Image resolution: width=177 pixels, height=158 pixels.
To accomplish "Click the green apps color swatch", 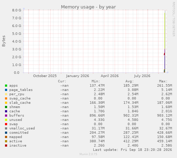I will (x=6, y=86).
